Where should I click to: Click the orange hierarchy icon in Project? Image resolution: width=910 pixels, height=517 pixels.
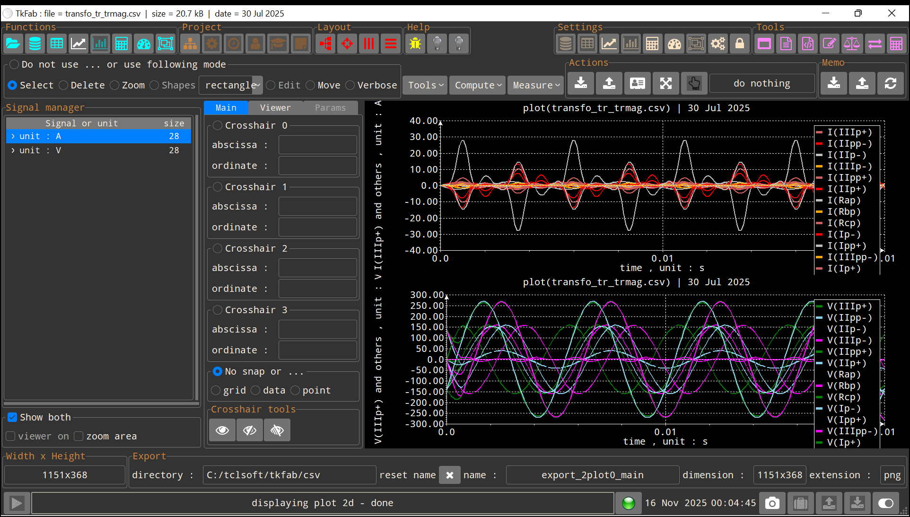[190, 44]
